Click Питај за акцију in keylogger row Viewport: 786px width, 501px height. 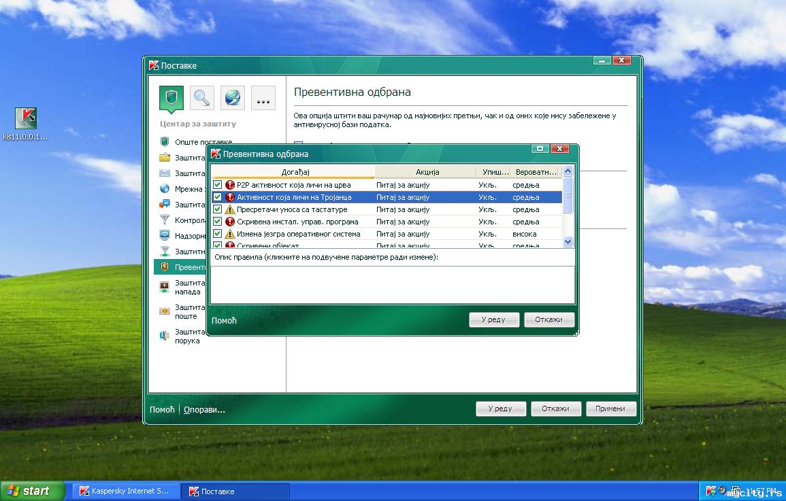coord(403,209)
